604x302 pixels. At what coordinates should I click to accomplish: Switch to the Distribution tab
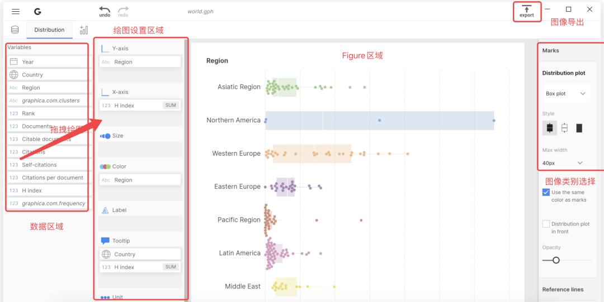[49, 30]
